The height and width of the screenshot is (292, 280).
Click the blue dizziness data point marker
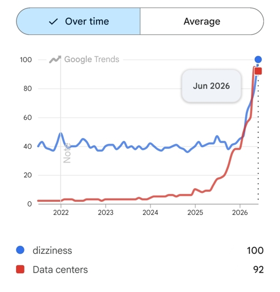coord(258,59)
